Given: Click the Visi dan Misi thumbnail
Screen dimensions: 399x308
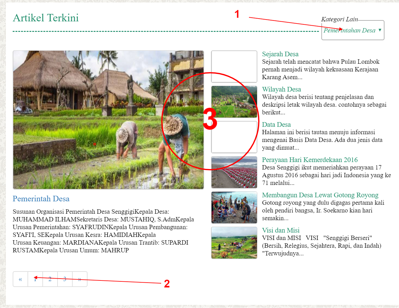Looking at the screenshot, I should tap(234, 243).
